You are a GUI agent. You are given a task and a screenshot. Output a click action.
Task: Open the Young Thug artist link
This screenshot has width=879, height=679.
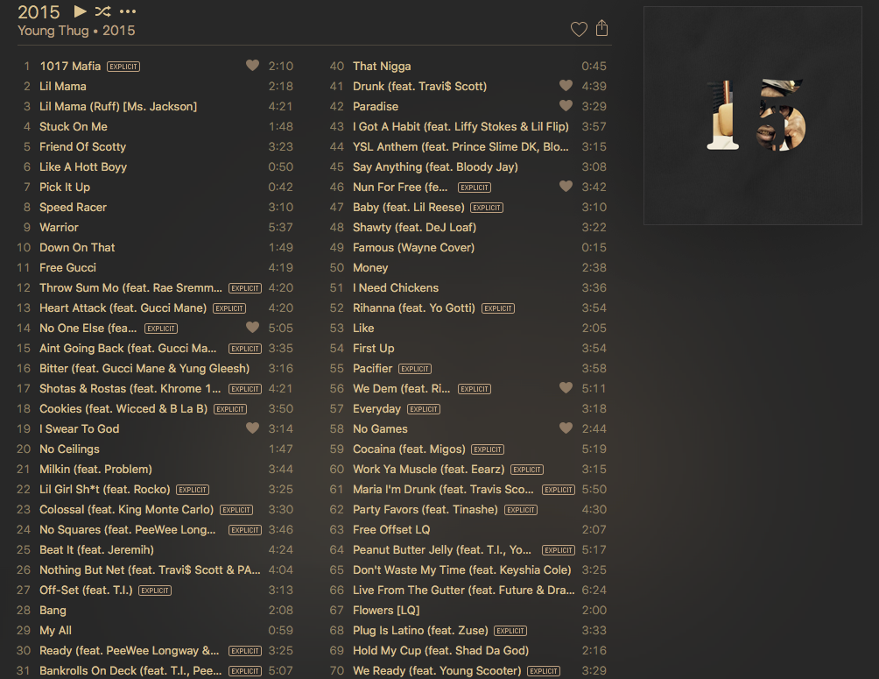(x=53, y=31)
